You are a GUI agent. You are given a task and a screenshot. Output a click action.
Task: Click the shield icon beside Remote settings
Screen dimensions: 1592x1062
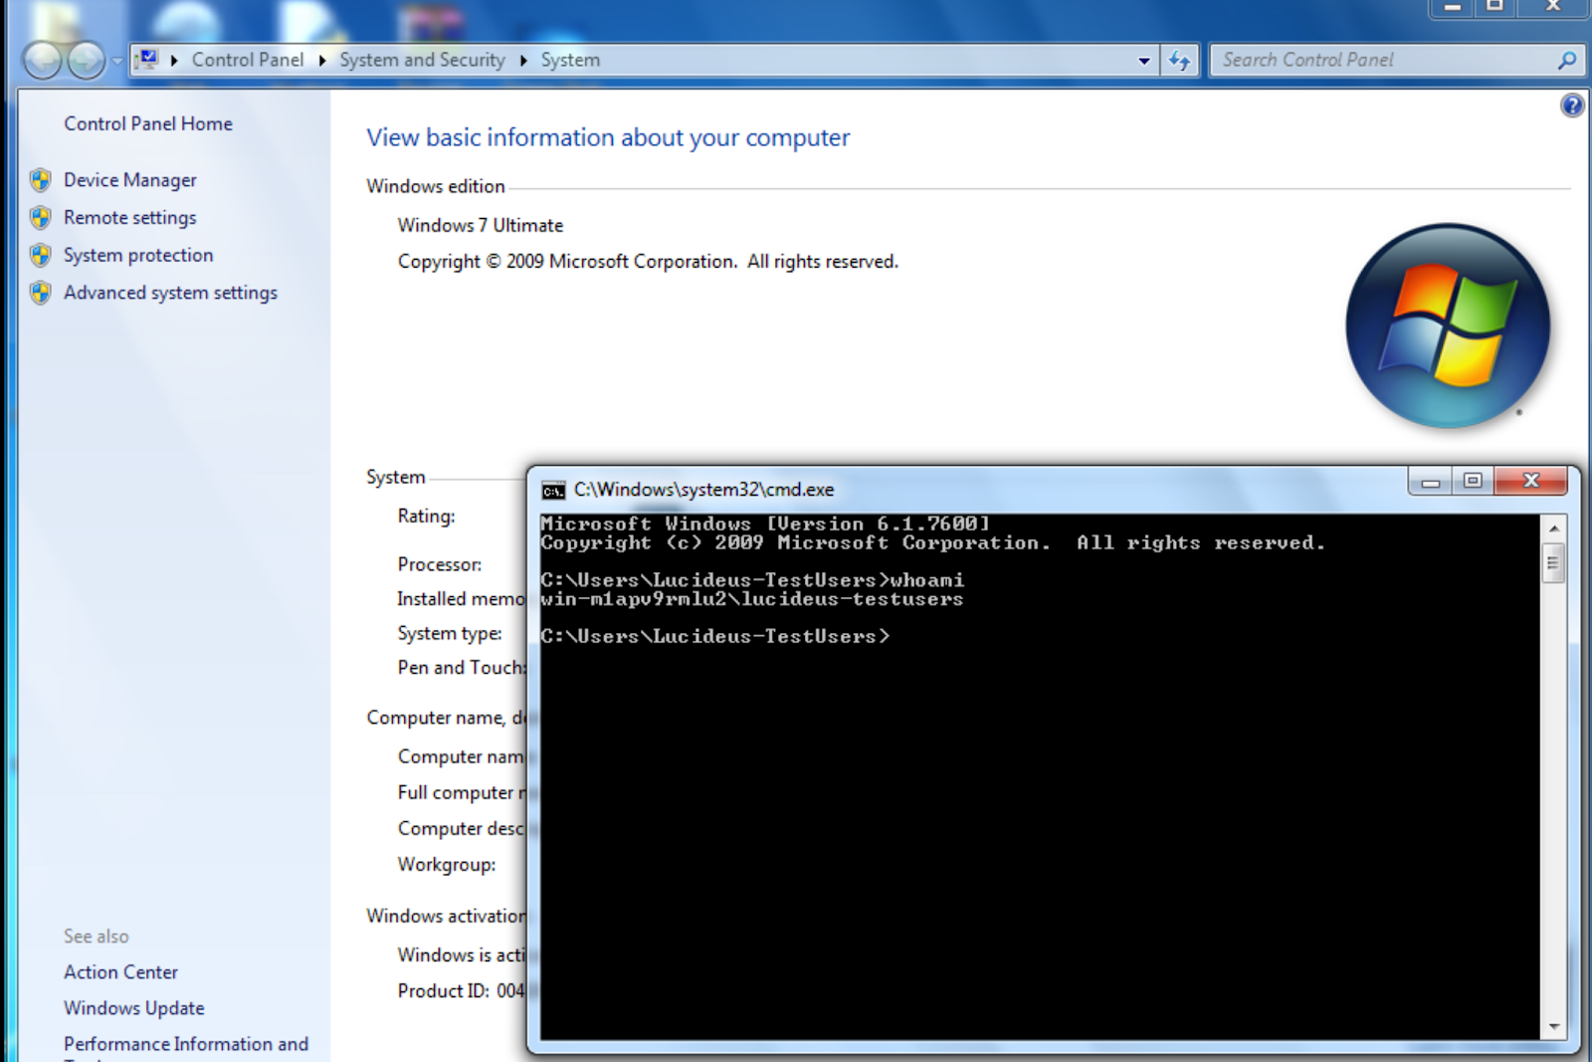click(41, 217)
